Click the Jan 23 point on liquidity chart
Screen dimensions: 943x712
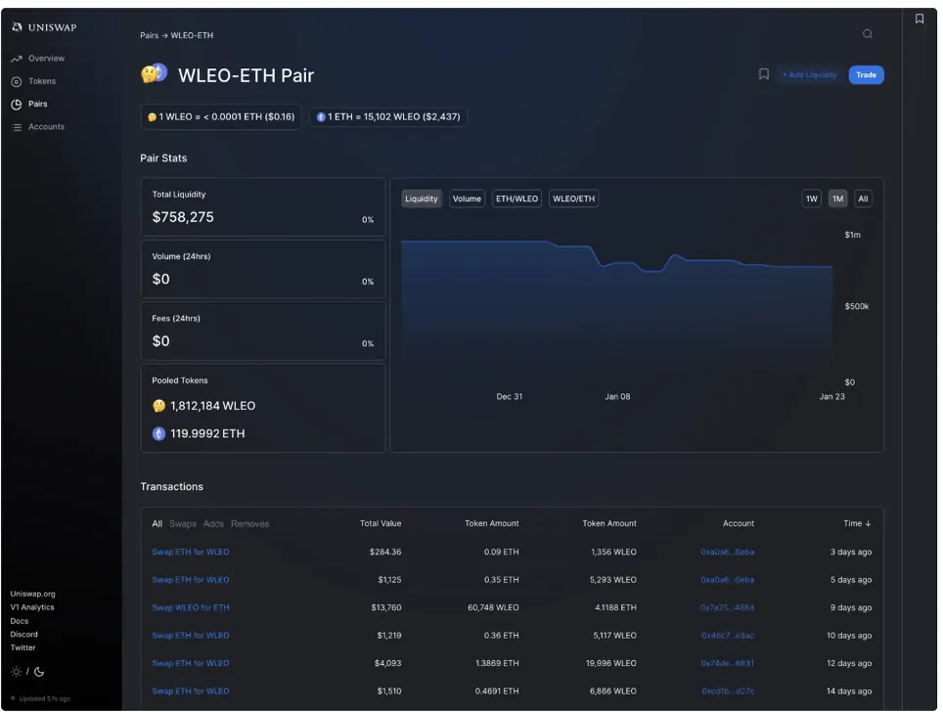(831, 266)
